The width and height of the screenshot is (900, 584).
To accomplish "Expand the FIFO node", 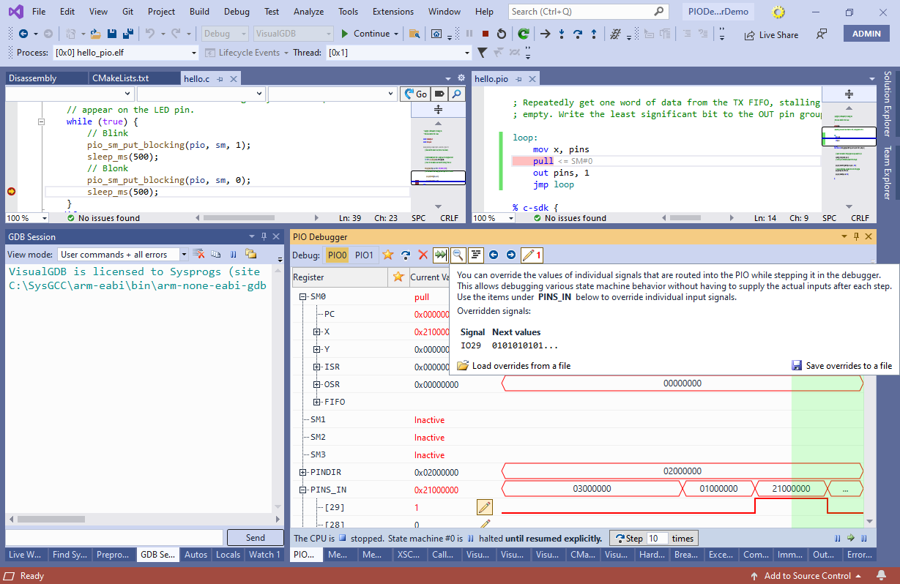I will 317,402.
